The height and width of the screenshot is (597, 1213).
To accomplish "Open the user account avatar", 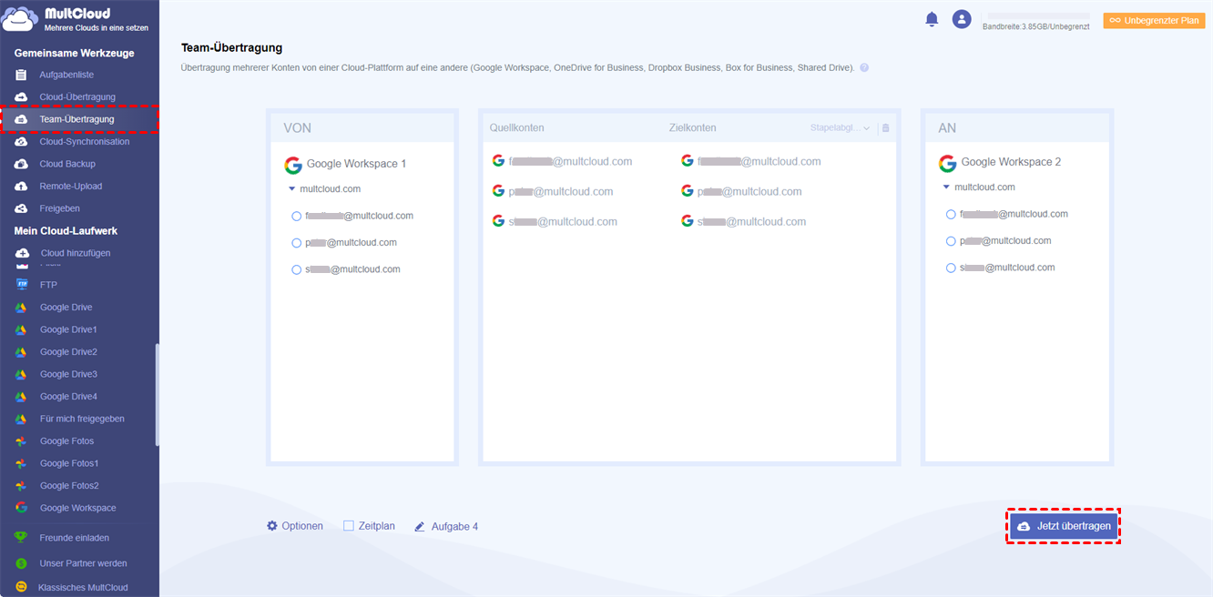I will 962,19.
